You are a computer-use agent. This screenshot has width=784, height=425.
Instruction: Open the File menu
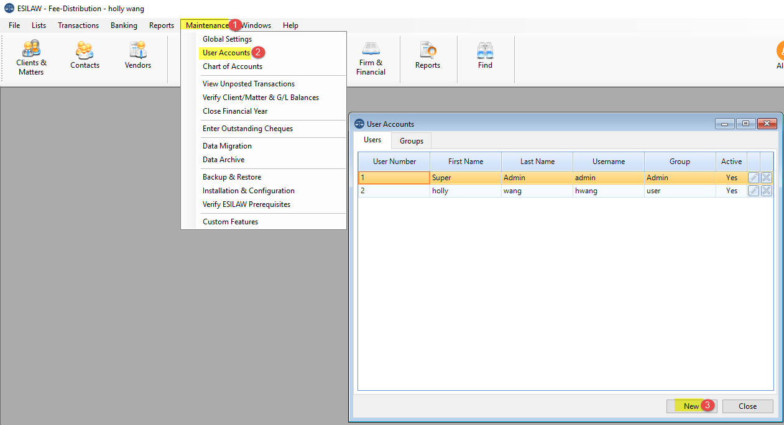pos(14,25)
